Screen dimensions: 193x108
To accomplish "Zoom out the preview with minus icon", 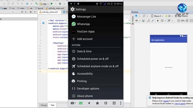I will [179, 21].
